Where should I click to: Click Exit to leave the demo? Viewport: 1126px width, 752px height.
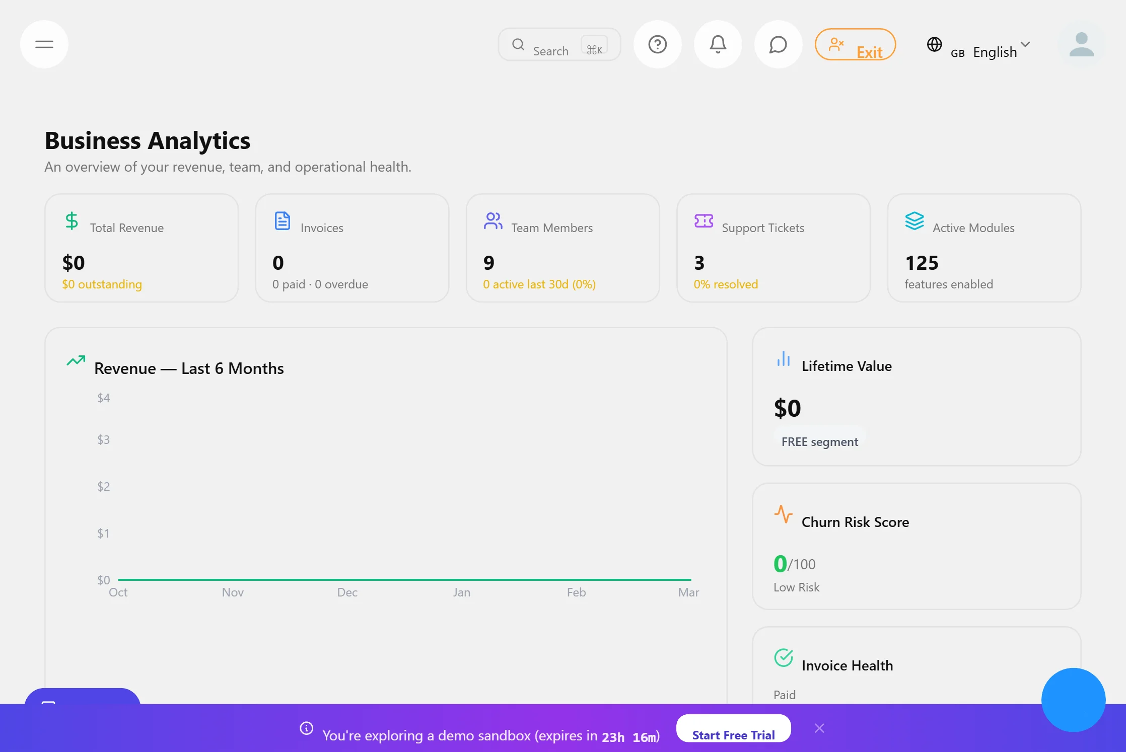click(x=855, y=44)
